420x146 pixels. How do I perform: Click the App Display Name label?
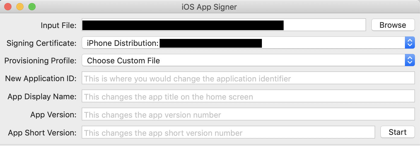click(42, 97)
